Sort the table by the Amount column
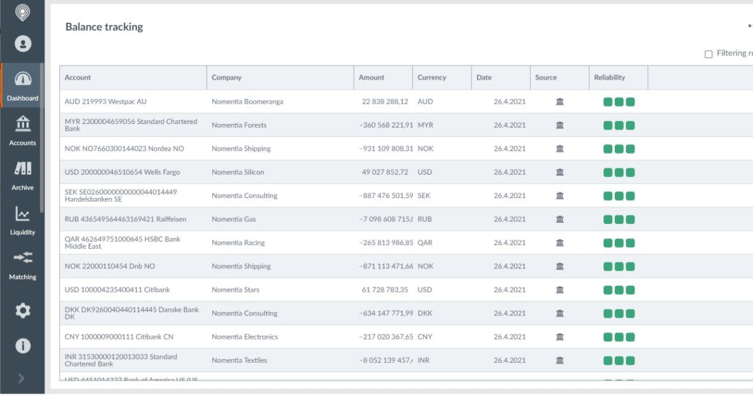The height and width of the screenshot is (395, 753). [x=371, y=77]
